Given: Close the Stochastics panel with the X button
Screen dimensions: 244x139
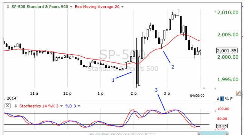Looking at the screenshot, I should tap(8, 106).
